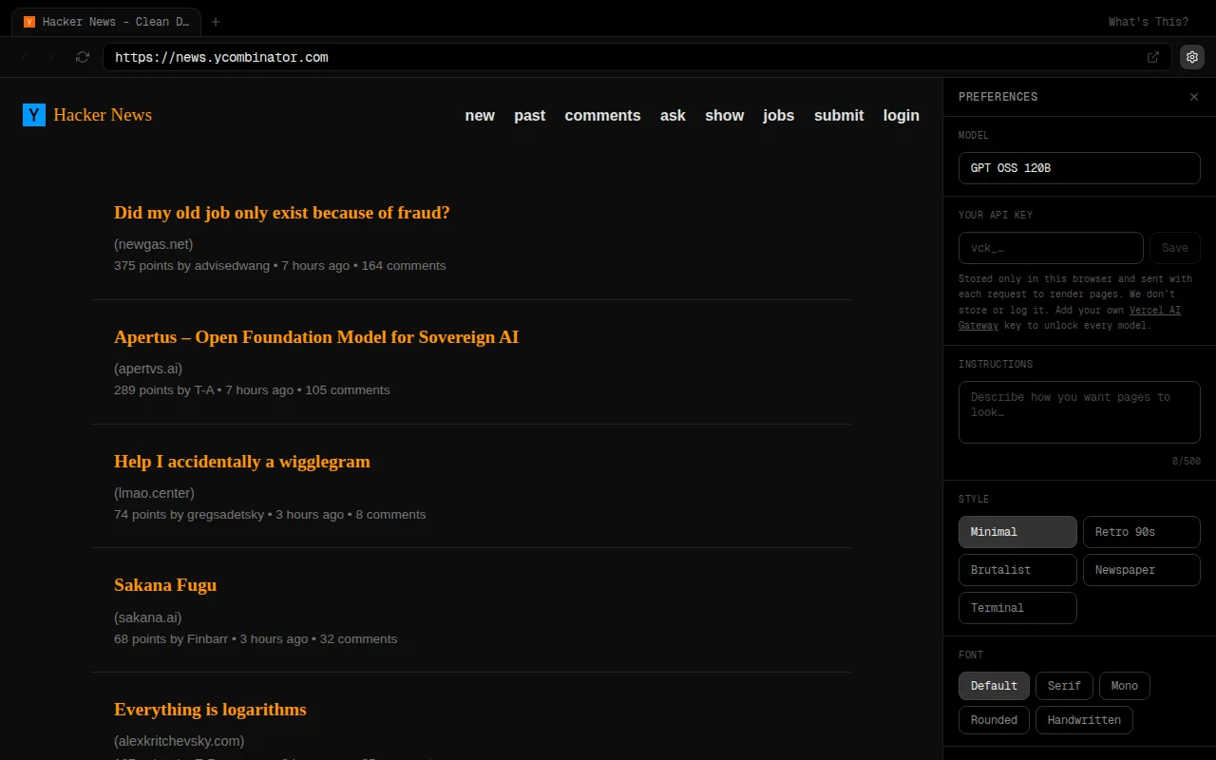Open the 'login' navigation link

click(x=902, y=115)
